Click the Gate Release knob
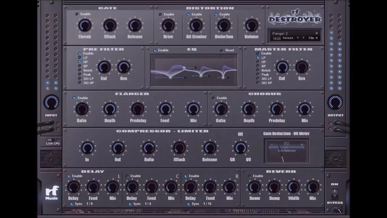Screen dimensions: 387x218 [x=135, y=25]
